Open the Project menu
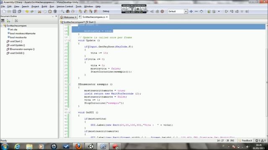268x150 pixels. [x=35, y=7]
